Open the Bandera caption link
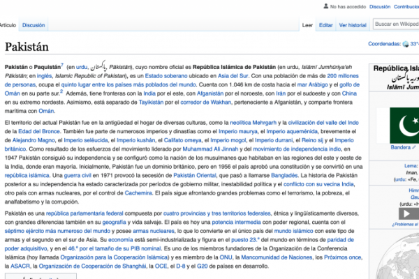The image size is (419, 279). (x=401, y=147)
